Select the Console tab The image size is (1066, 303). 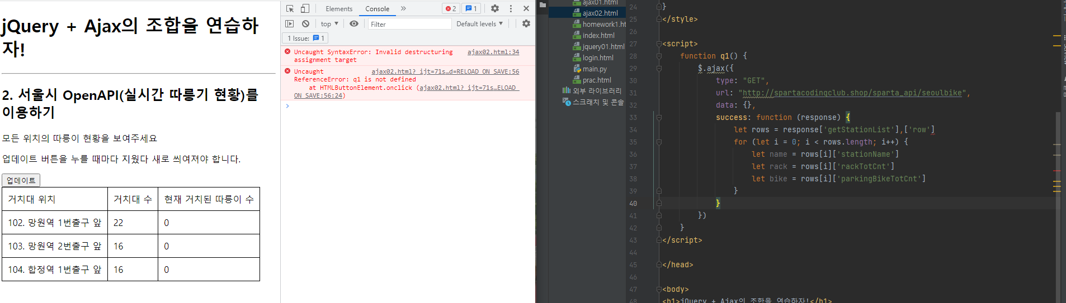coord(378,8)
